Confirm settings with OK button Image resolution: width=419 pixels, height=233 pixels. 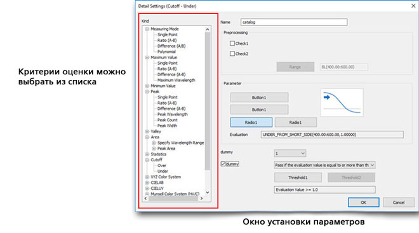point(363,203)
